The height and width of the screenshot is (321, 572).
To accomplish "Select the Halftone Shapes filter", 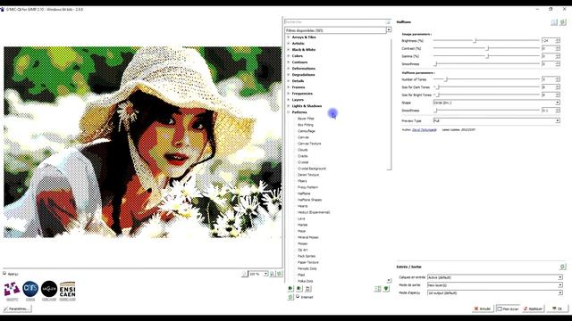I will pos(310,200).
